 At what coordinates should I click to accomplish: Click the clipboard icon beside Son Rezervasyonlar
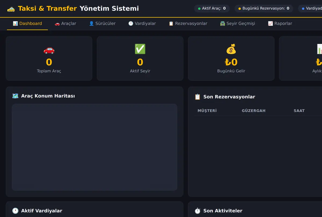click(x=197, y=97)
